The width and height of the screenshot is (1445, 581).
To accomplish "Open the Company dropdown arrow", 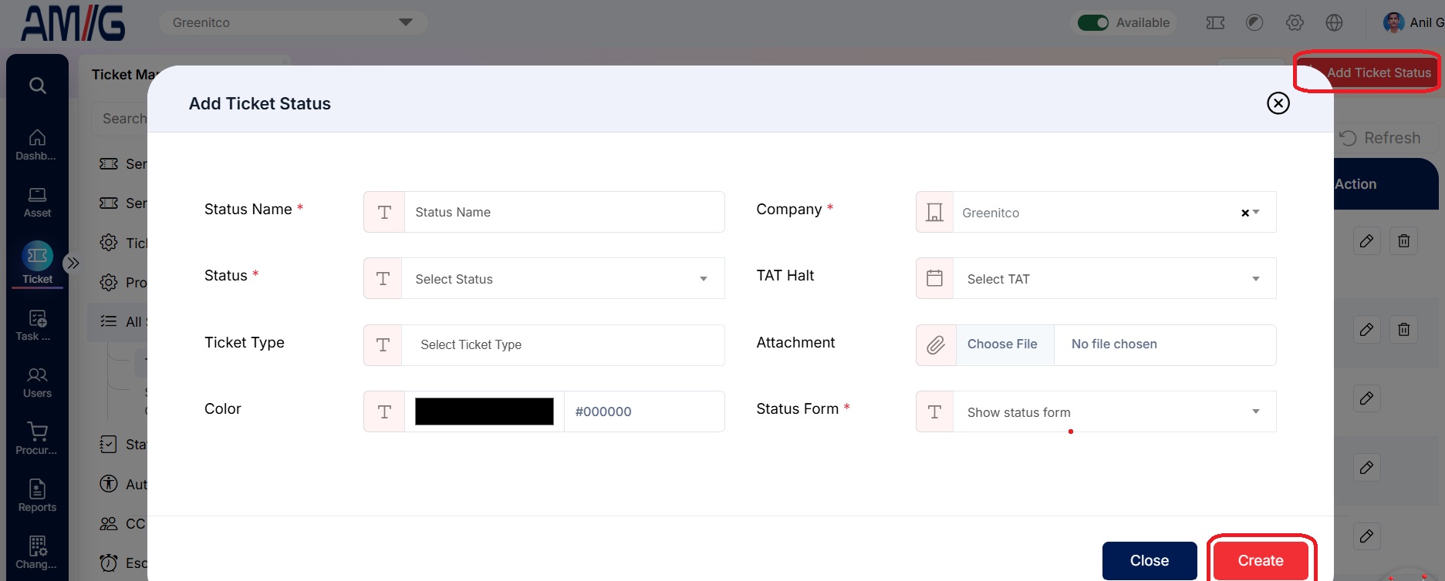I will point(1257,212).
